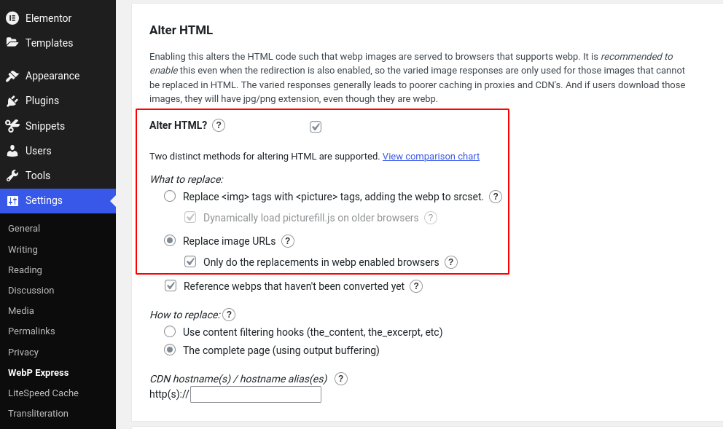Click the Tools wrench icon
This screenshot has height=429, width=723.
point(12,176)
